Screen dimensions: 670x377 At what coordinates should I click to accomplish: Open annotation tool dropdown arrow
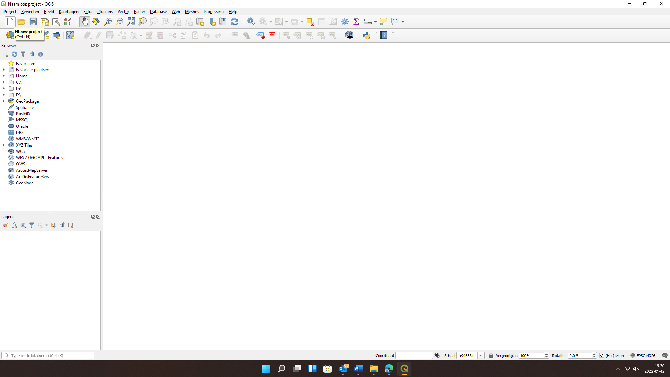point(403,22)
